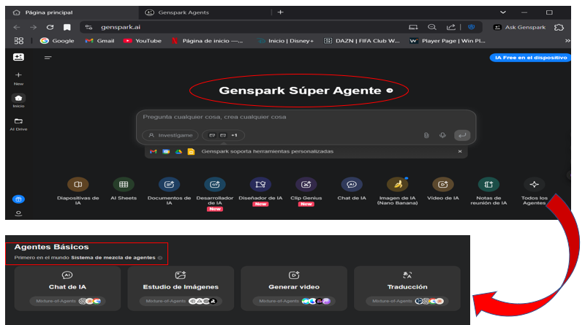
Task: Focus the Pregunta cualquier cosa prompt field
Action: click(x=306, y=117)
